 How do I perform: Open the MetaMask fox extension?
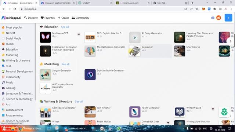click(x=203, y=9)
